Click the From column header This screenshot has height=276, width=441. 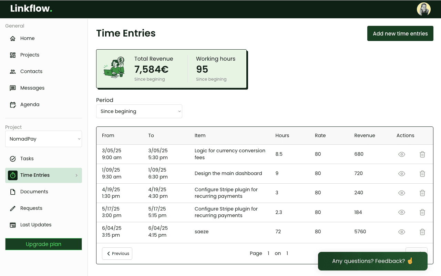(108, 135)
